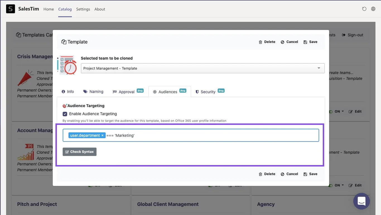The height and width of the screenshot is (215, 381).
Task: Switch to the Security tab
Action: tap(210, 92)
